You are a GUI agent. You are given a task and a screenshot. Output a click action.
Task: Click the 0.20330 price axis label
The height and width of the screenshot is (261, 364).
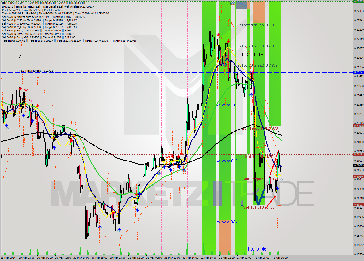[x=359, y=189]
